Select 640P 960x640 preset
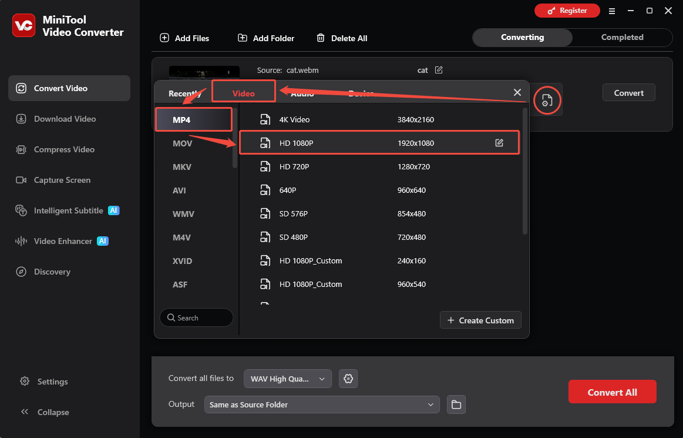 pos(379,190)
